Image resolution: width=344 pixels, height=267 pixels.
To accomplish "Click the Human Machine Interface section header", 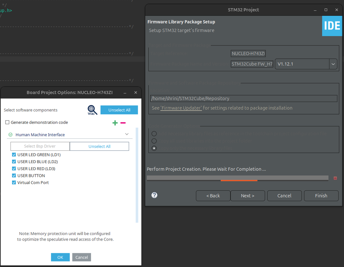I will coord(70,135).
